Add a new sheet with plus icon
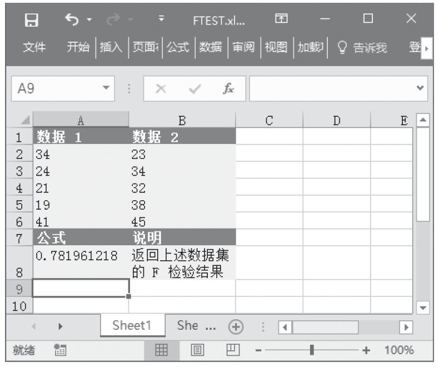Viewport: 439px width, 367px height. coord(237,326)
